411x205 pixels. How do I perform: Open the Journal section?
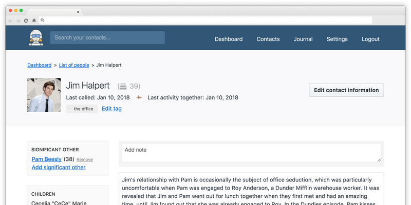(x=303, y=39)
